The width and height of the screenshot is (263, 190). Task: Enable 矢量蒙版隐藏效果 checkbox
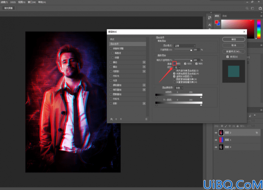(x=174, y=82)
